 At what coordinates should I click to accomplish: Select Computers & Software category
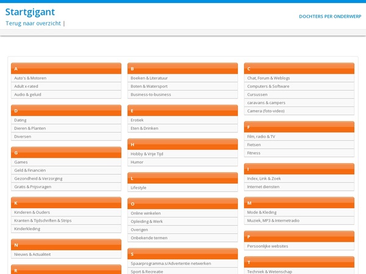click(x=299, y=86)
